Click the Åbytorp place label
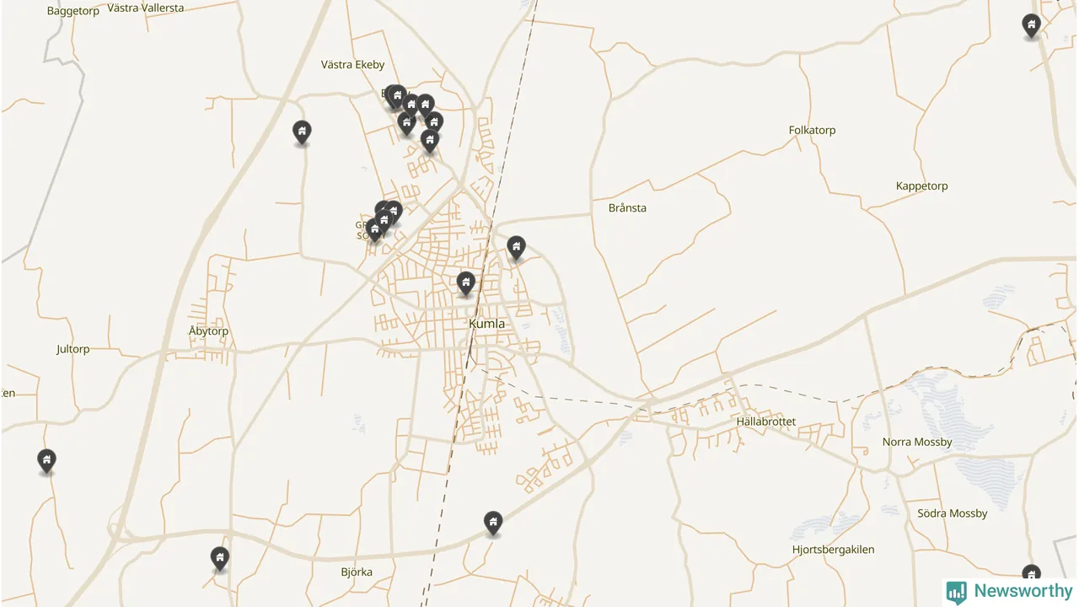 (x=208, y=331)
